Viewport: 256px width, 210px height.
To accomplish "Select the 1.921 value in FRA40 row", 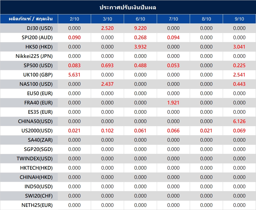I will pos(173,103).
